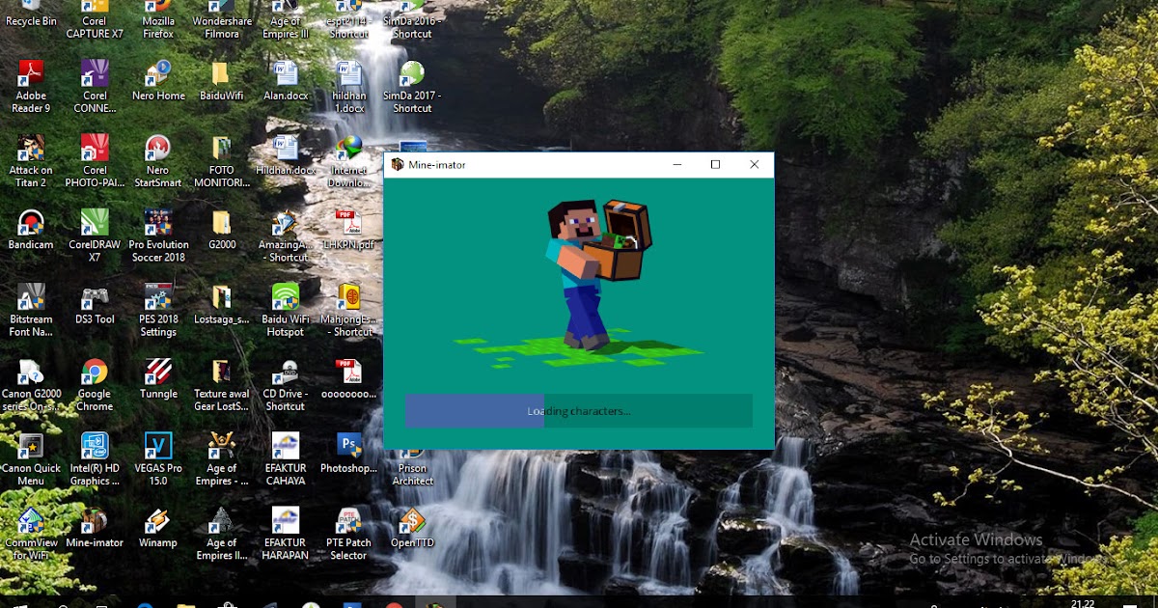The width and height of the screenshot is (1158, 608).
Task: Click the Loading characters progress bar
Action: (578, 410)
